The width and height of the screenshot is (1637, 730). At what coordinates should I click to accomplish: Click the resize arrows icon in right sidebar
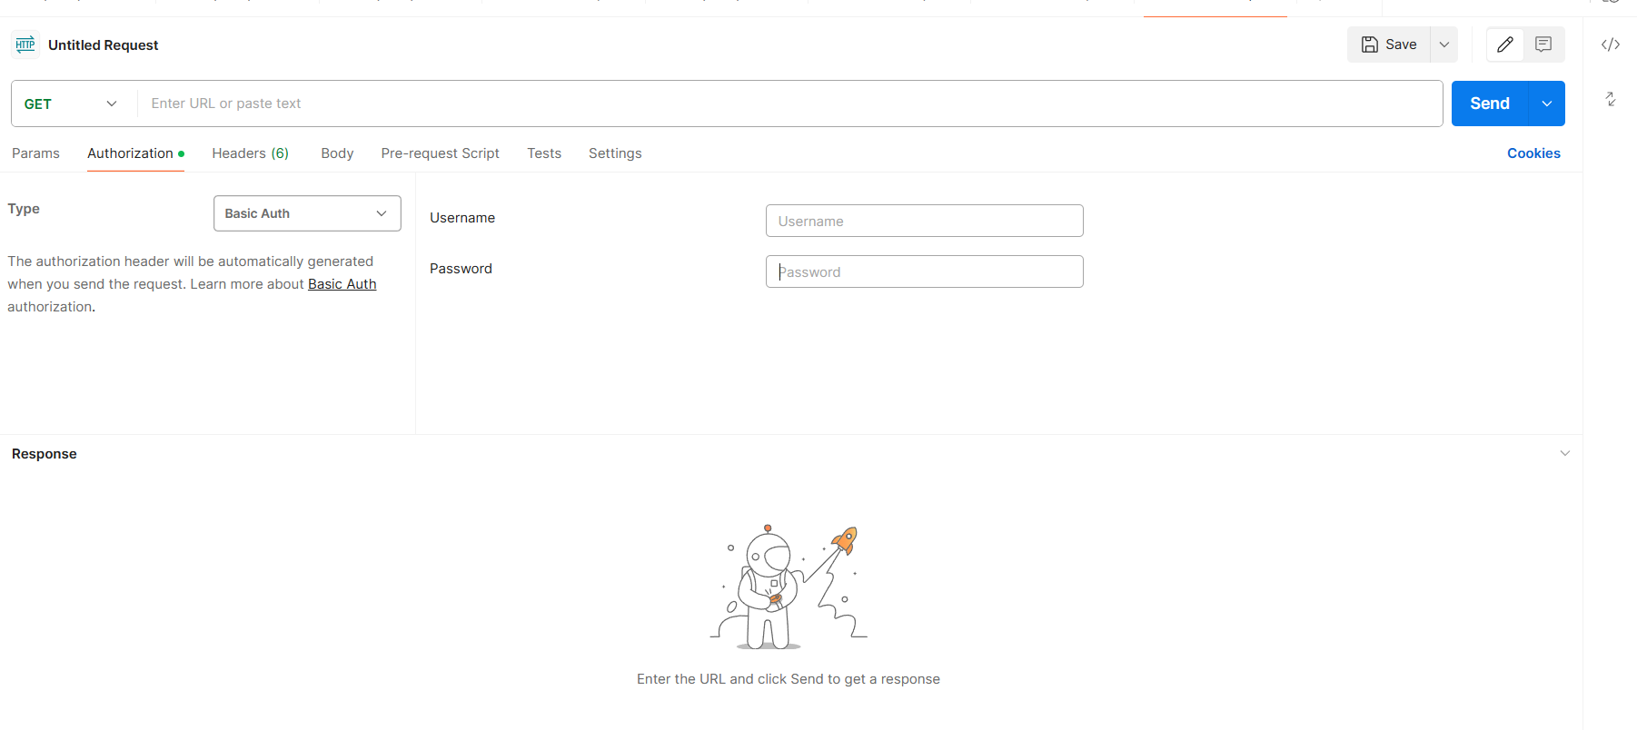tap(1611, 99)
